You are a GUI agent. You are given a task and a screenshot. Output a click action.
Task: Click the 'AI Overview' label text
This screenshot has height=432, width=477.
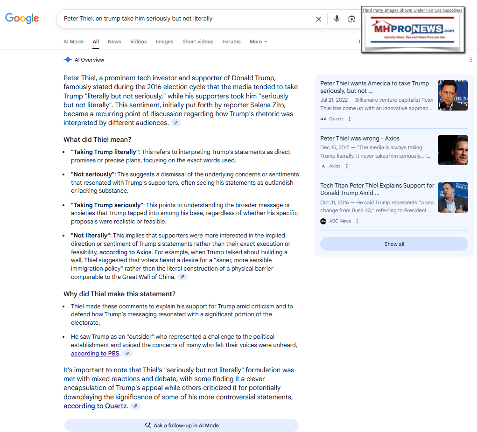click(90, 60)
